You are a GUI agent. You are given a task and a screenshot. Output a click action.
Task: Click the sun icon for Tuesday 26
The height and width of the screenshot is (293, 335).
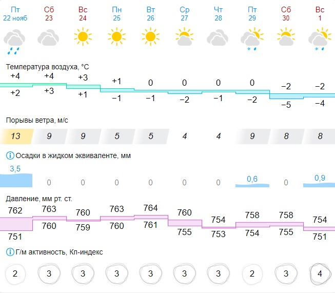[150, 37]
